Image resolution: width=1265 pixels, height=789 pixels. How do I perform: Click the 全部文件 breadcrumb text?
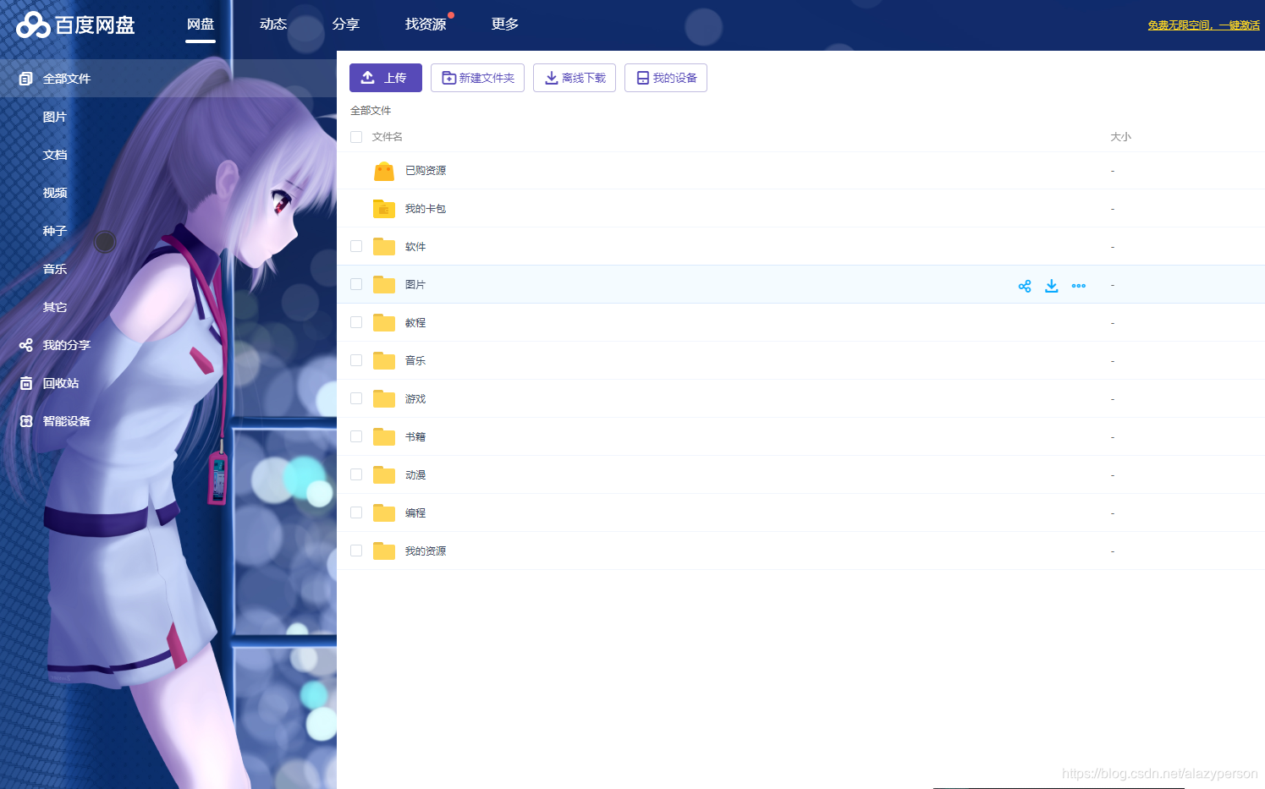click(x=371, y=111)
